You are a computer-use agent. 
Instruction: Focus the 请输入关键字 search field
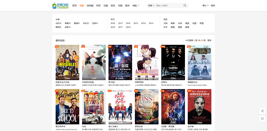pyautogui.click(x=169, y=6)
